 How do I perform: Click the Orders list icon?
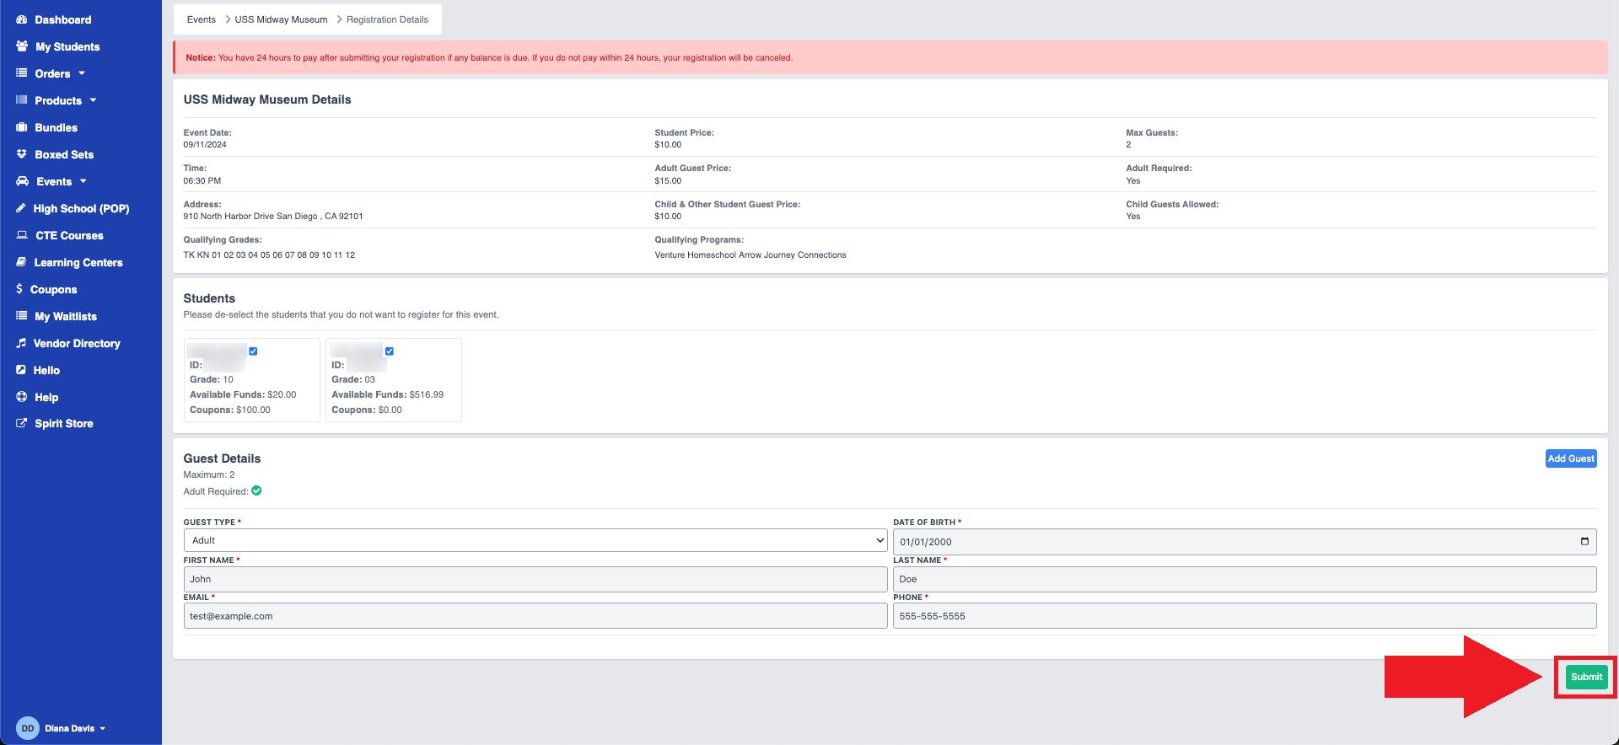(22, 73)
